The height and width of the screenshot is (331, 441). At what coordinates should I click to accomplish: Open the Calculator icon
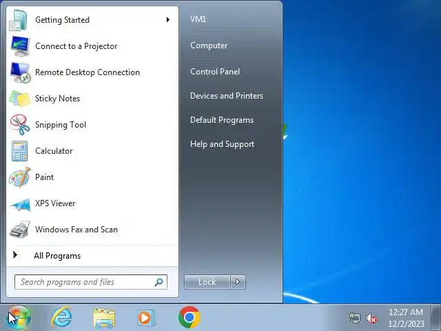click(20, 151)
